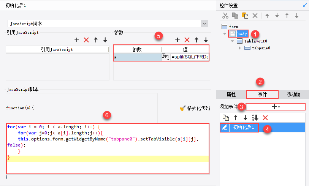This screenshot has height=186, width=309.
Task: Switch to the 事件 tab
Action: (262, 95)
